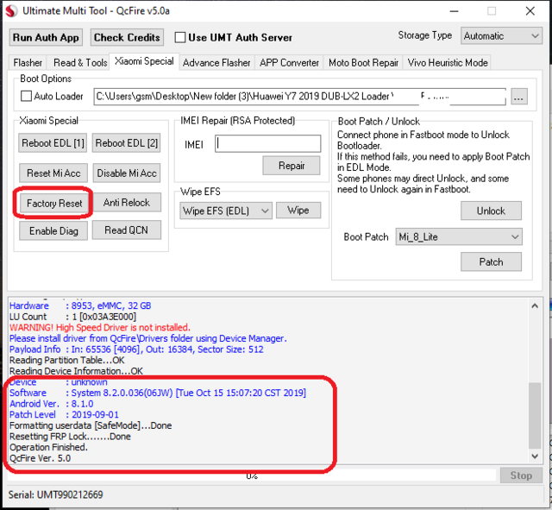The image size is (552, 510).
Task: Click the Read QCN button
Action: pyautogui.click(x=127, y=230)
